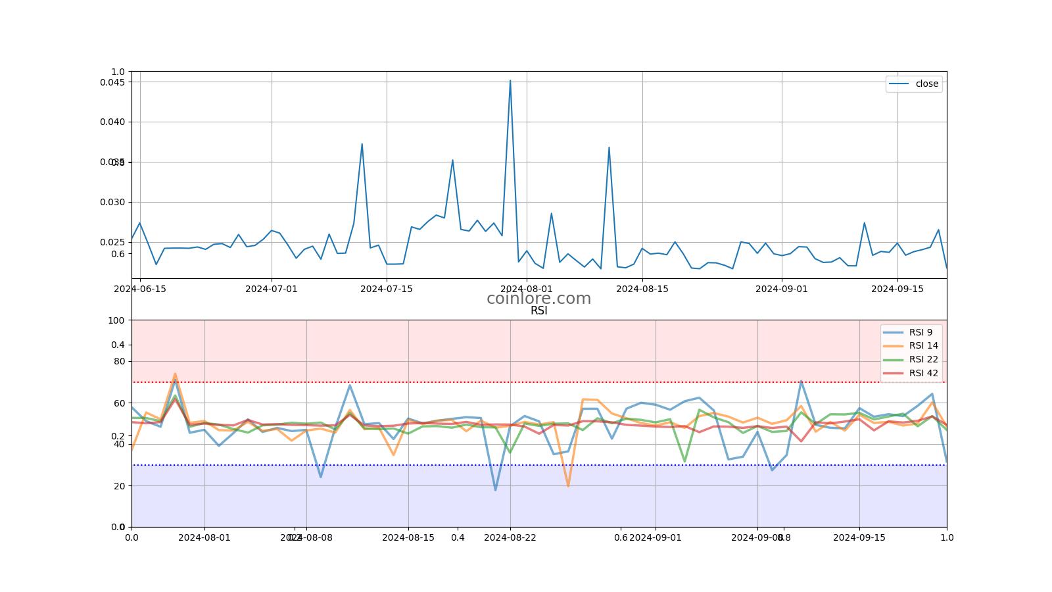Click the 0.030 price axis label

112,202
